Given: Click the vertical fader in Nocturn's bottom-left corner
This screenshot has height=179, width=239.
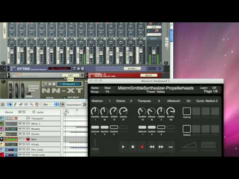Looking at the screenshot, I should click(x=95, y=145).
